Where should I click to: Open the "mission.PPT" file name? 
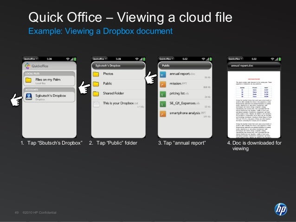pyautogui.click(x=178, y=83)
